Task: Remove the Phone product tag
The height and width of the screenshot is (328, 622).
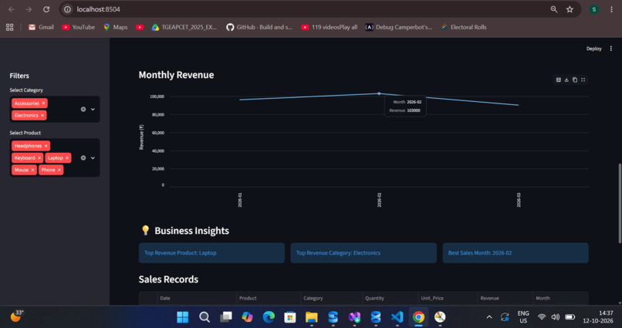Action: point(59,170)
